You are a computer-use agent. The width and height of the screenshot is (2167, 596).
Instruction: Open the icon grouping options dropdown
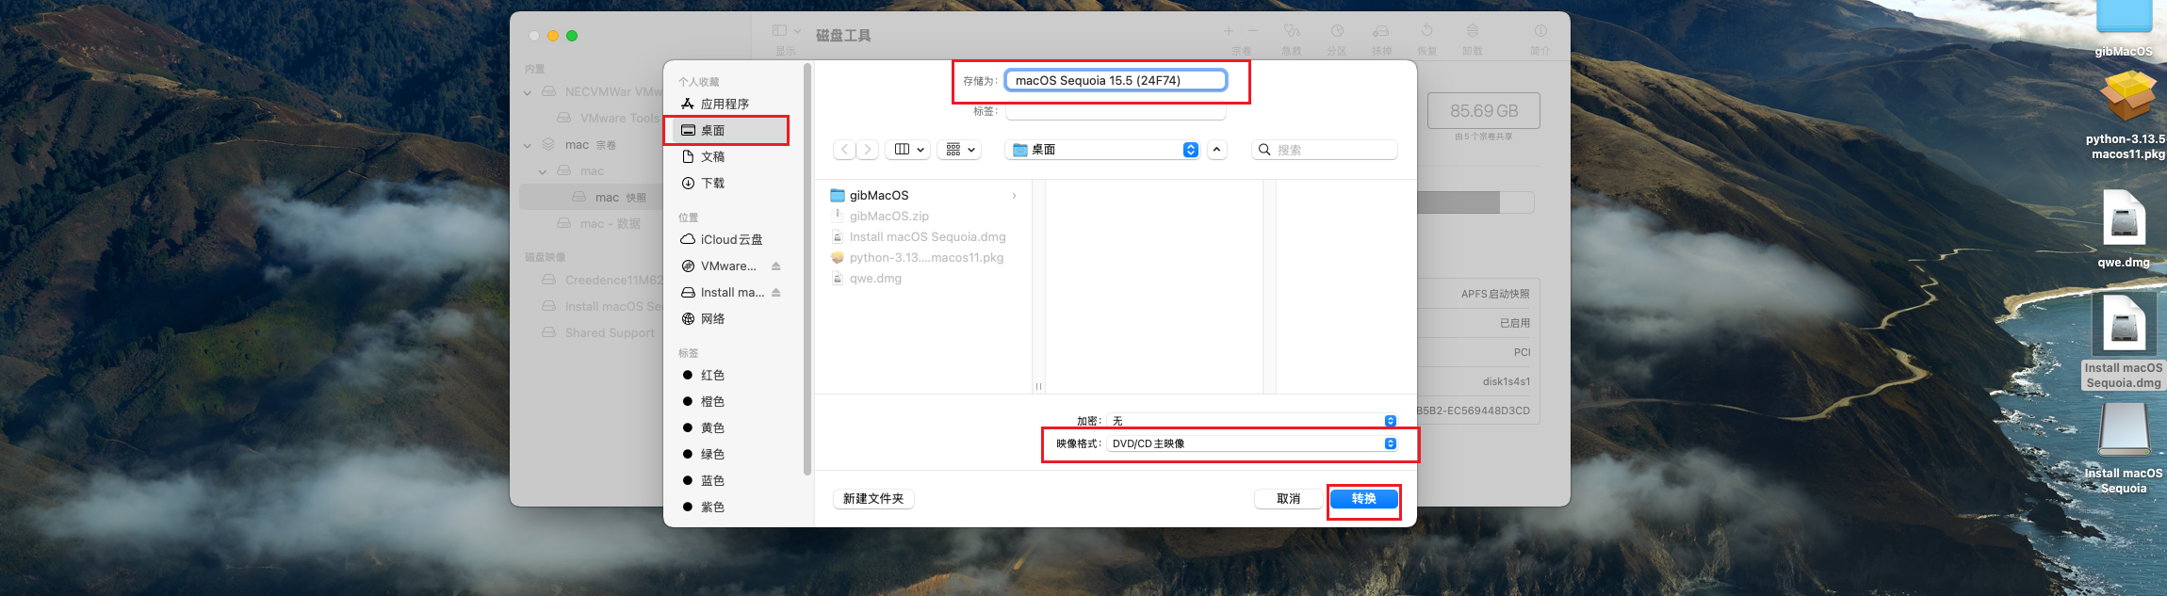[x=959, y=150]
